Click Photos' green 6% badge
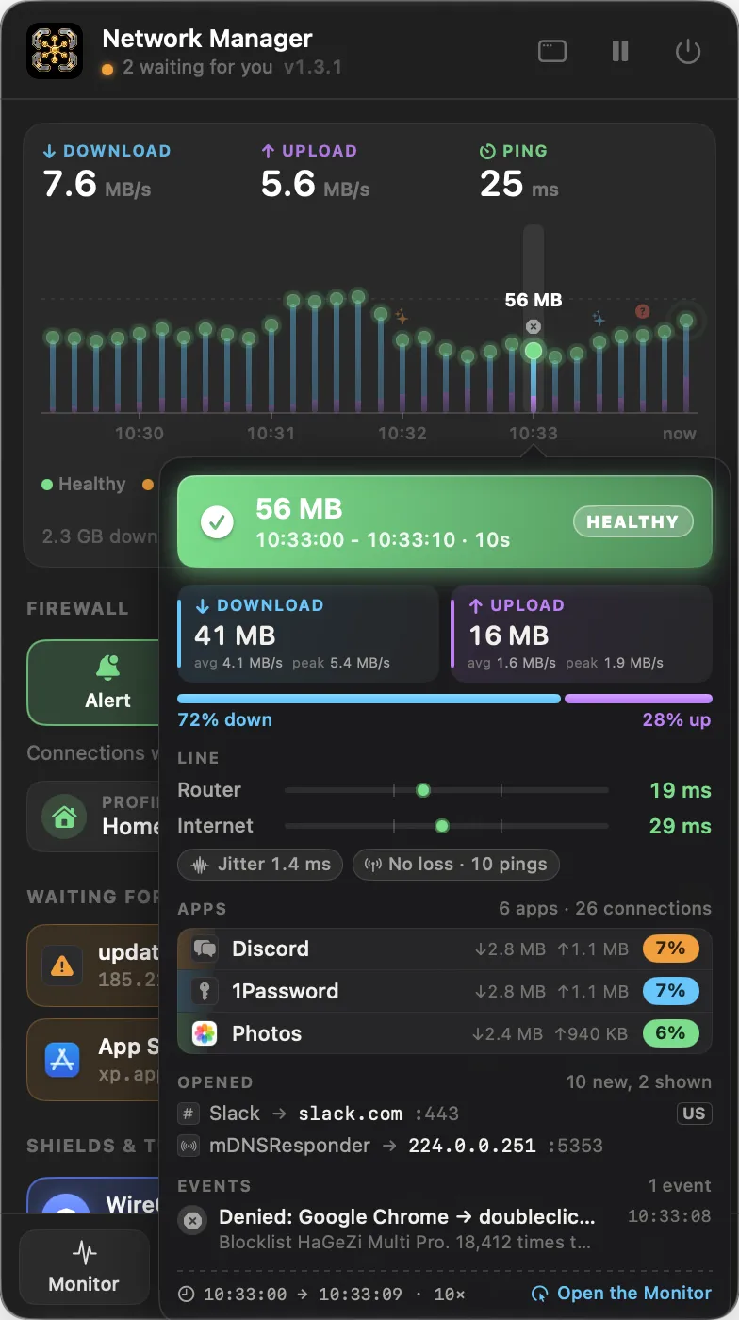739x1320 pixels. tap(670, 1033)
